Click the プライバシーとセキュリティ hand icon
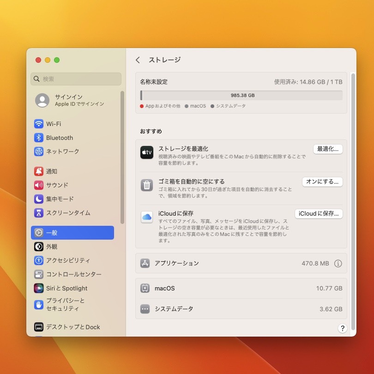 tap(39, 305)
